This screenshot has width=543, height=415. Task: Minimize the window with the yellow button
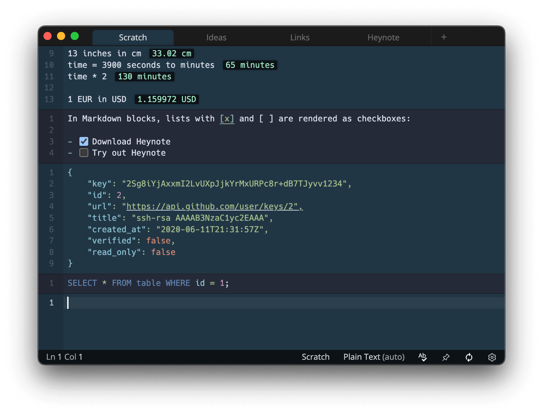[61, 36]
